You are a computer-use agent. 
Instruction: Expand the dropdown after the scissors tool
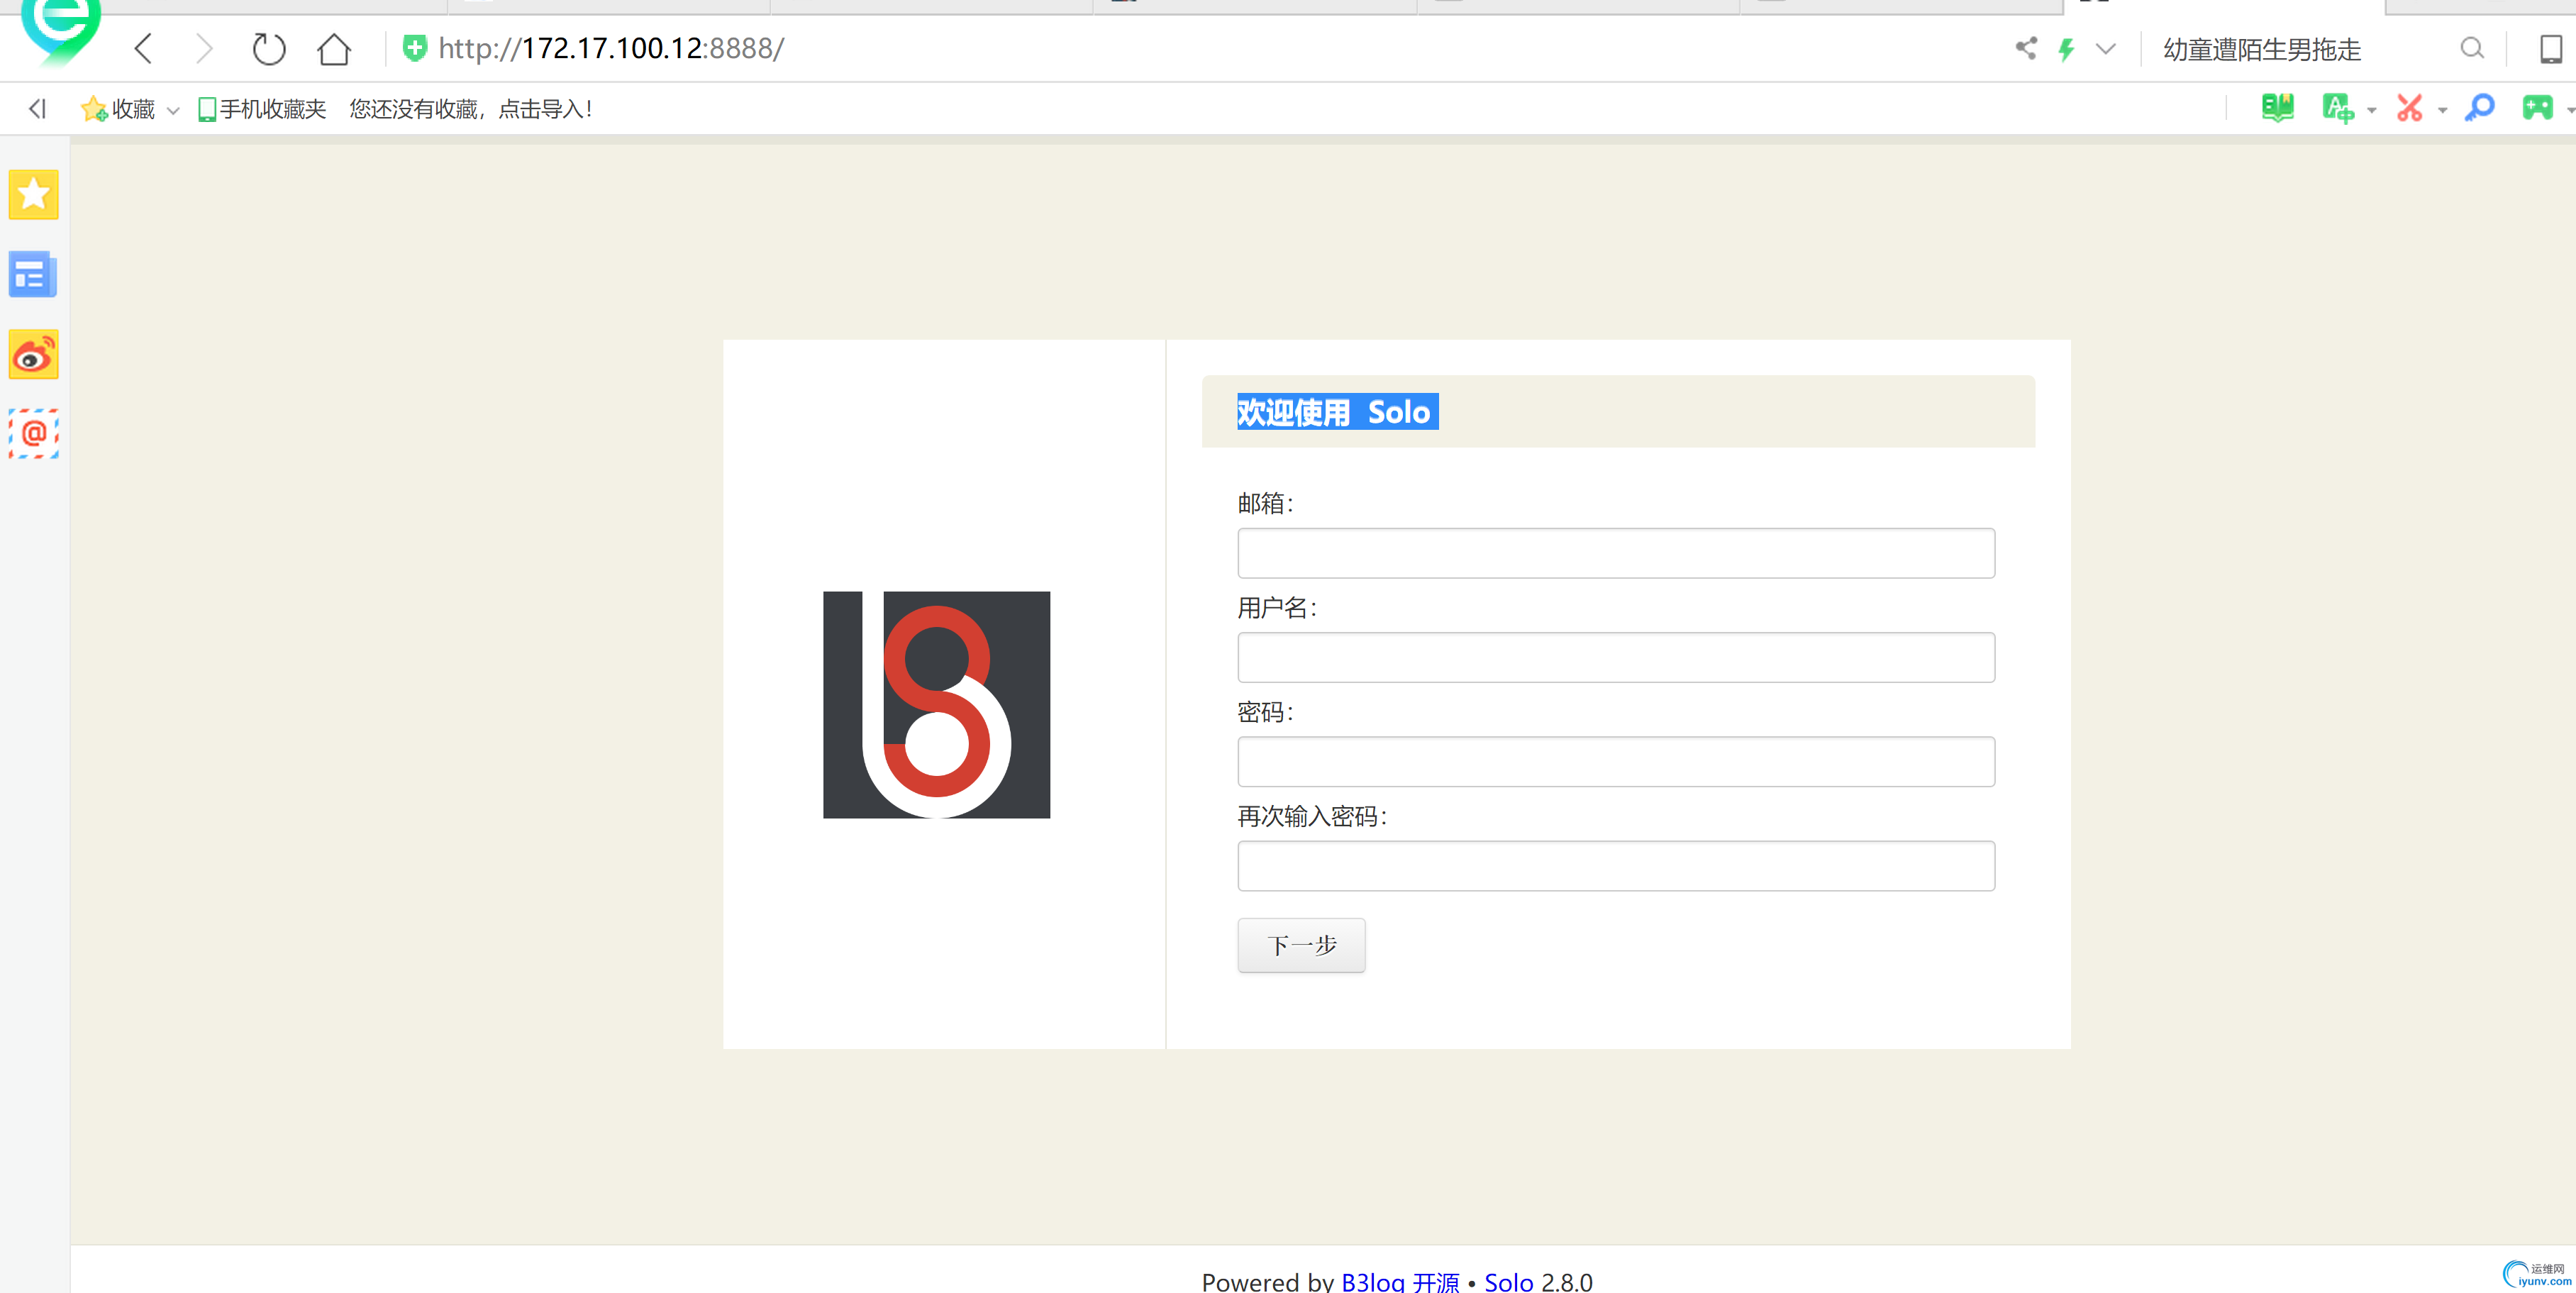[2440, 110]
